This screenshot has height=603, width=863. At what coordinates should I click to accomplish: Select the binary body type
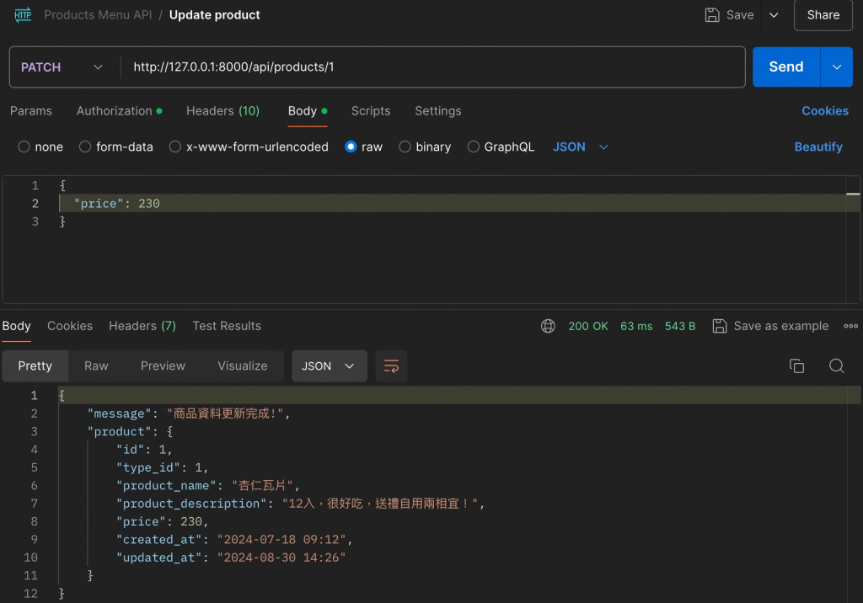tap(405, 147)
